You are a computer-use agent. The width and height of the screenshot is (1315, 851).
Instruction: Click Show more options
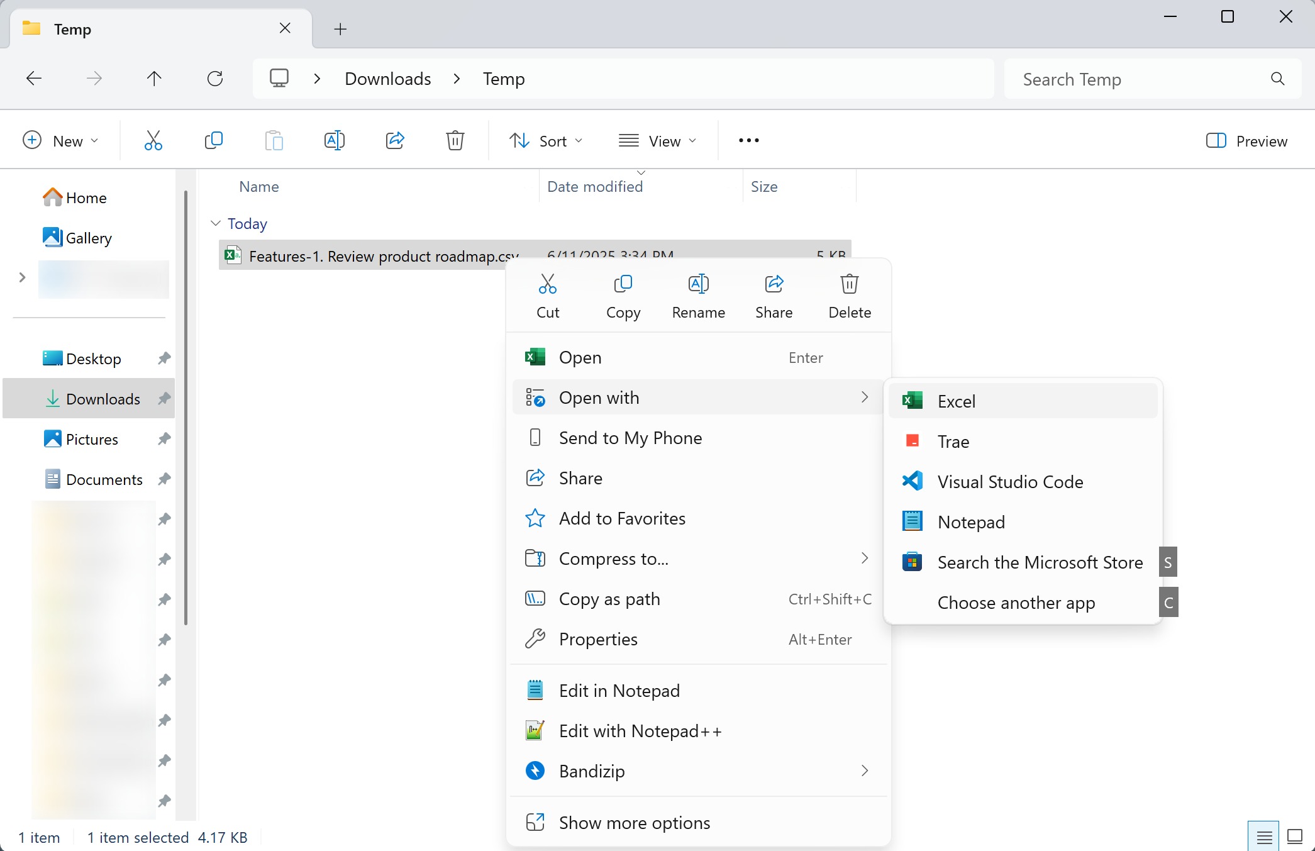coord(699,823)
